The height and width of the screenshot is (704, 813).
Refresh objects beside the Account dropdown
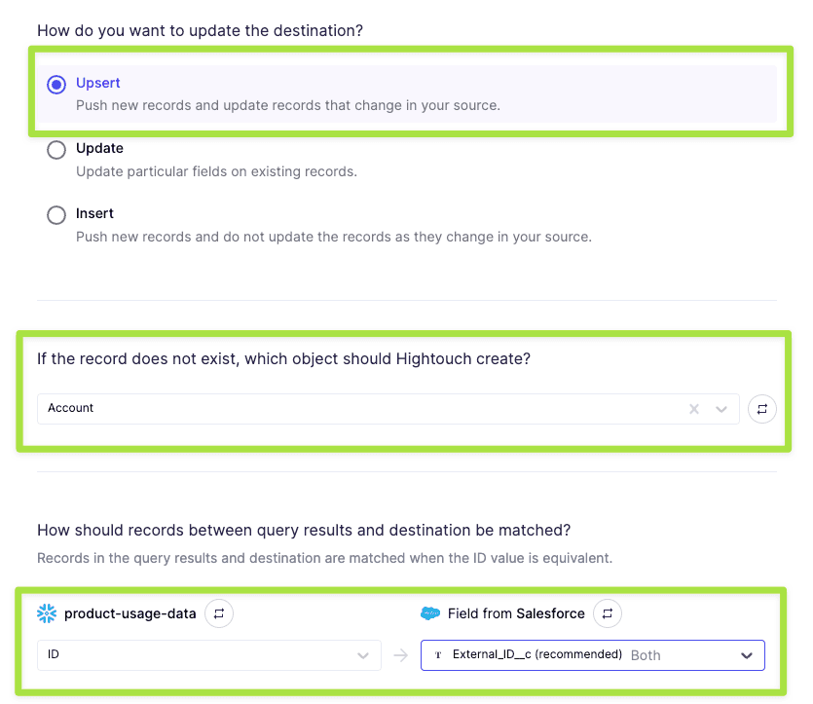(x=762, y=409)
